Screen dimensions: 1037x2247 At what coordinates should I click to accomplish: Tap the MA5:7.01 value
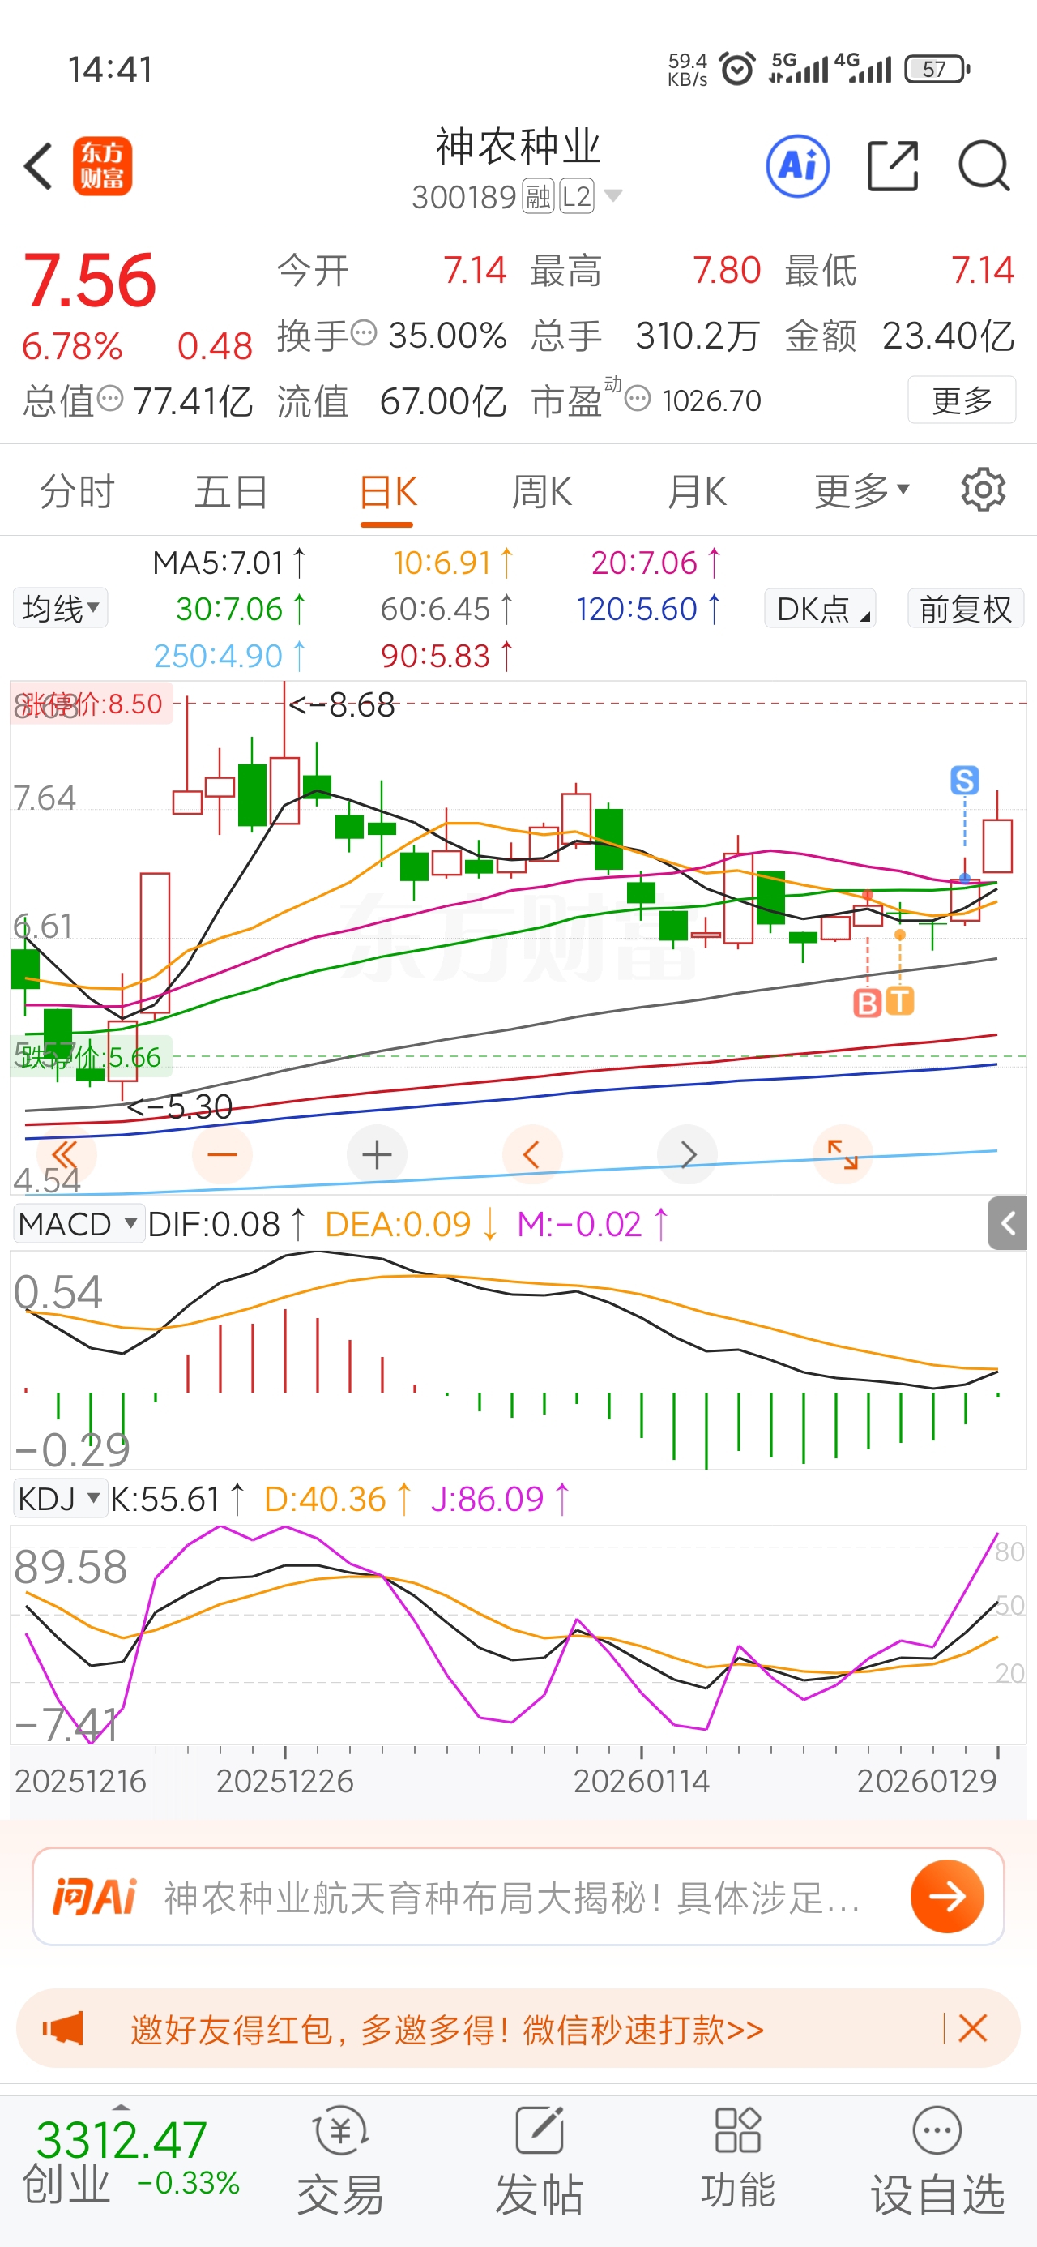229,563
